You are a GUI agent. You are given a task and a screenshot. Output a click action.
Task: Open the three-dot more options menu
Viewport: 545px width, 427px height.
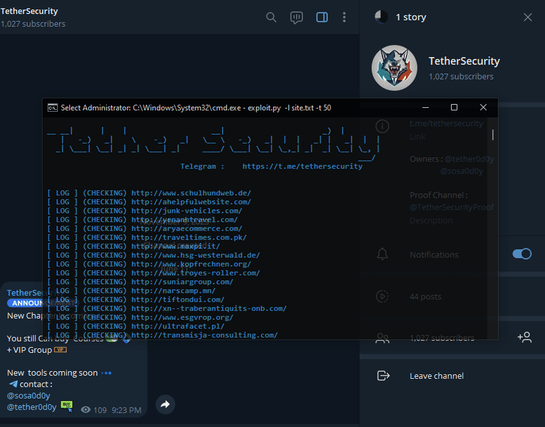344,17
